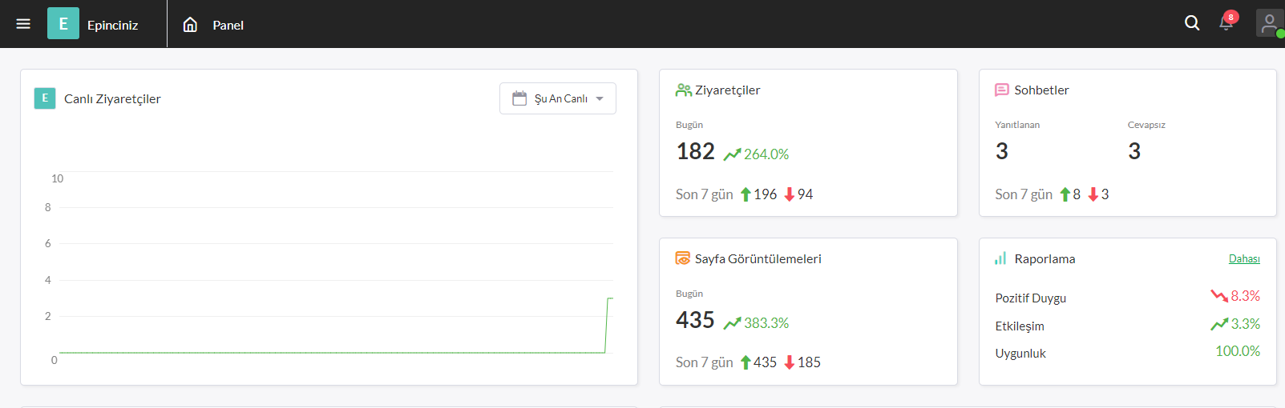Expand the Şu An Canlı dropdown

point(558,98)
